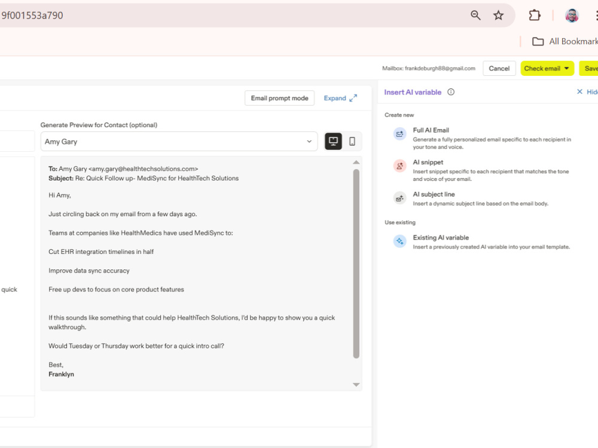Click the 'Would Tuesday or Thursday' line
The height and width of the screenshot is (448, 598).
136,346
